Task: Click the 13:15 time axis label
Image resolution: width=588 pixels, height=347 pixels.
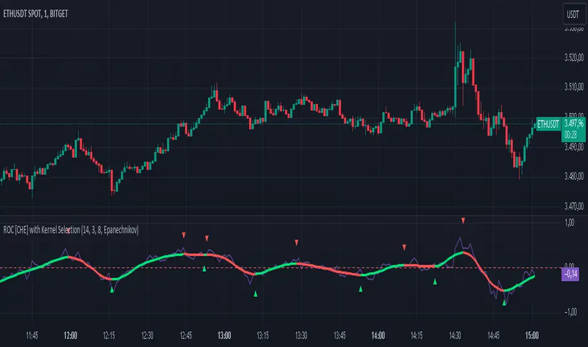Action: (262, 336)
